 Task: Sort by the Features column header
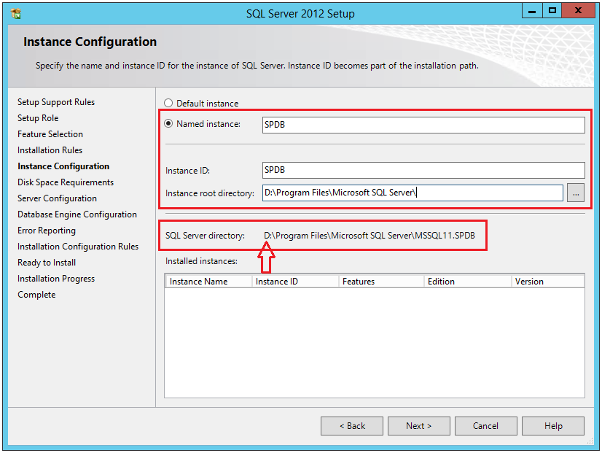point(381,282)
